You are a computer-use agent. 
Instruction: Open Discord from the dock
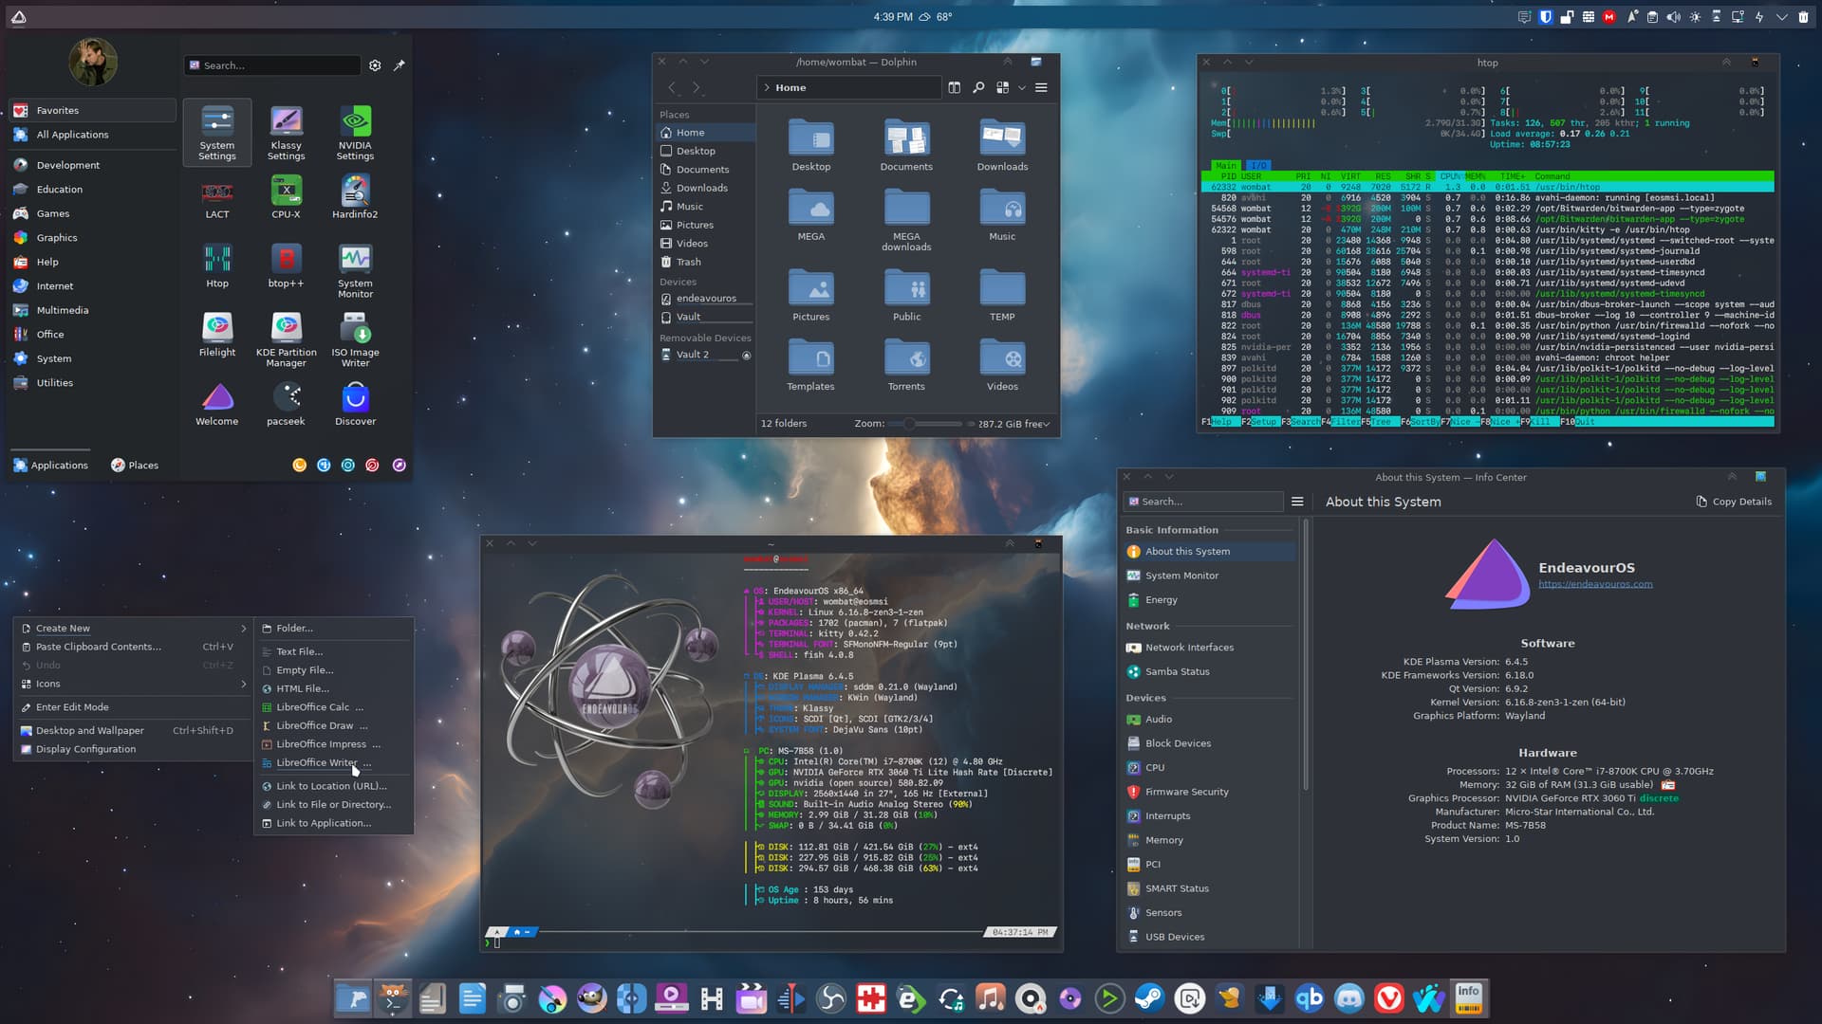pos(1348,998)
